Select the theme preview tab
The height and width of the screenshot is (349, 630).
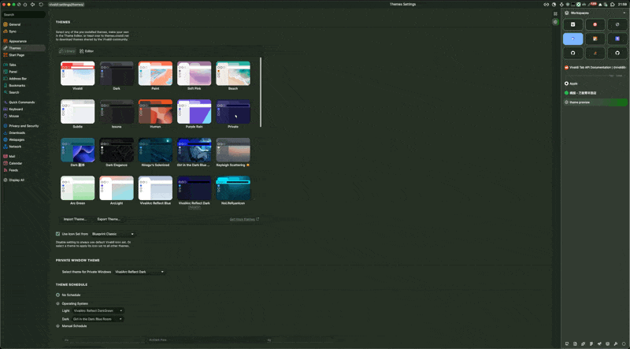[x=595, y=102]
